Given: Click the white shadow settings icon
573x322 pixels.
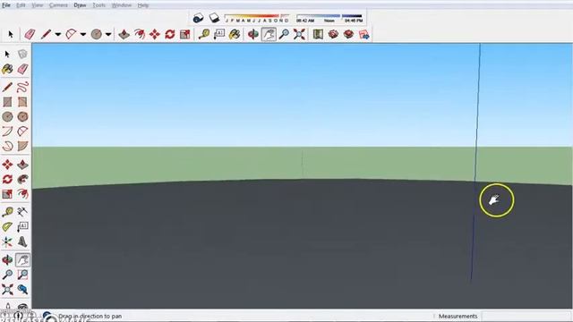Looking at the screenshot, I should (x=214, y=18).
